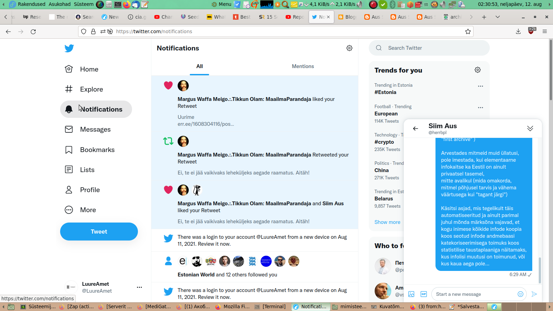Collapse the Siim Aus message drawer
This screenshot has width=553, height=311.
(x=530, y=129)
